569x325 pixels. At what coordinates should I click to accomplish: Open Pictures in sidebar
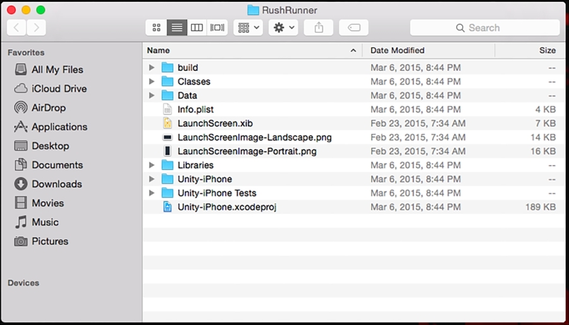41,241
